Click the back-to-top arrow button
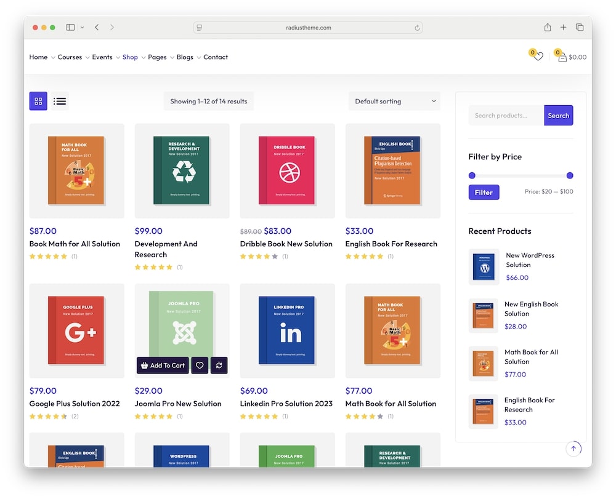The image size is (616, 499). point(573,449)
